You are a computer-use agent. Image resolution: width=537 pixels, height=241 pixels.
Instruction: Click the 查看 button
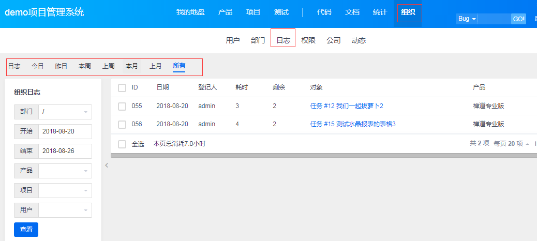click(x=26, y=230)
